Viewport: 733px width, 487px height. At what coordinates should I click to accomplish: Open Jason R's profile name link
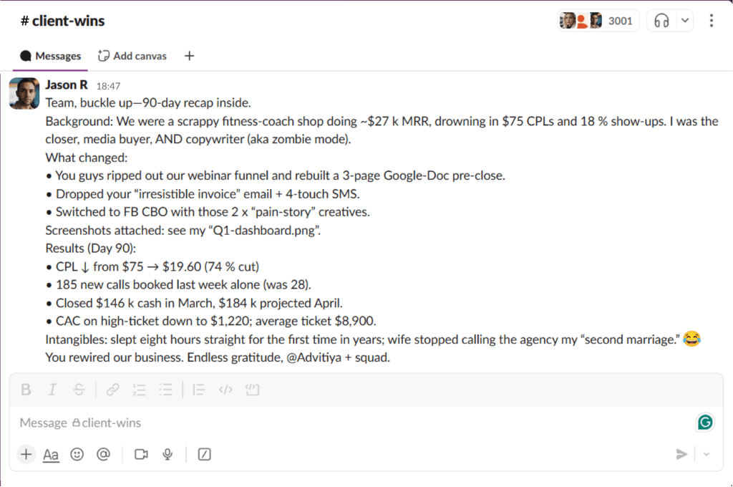67,85
